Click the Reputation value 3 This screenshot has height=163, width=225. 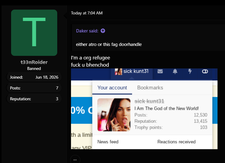tap(57, 99)
